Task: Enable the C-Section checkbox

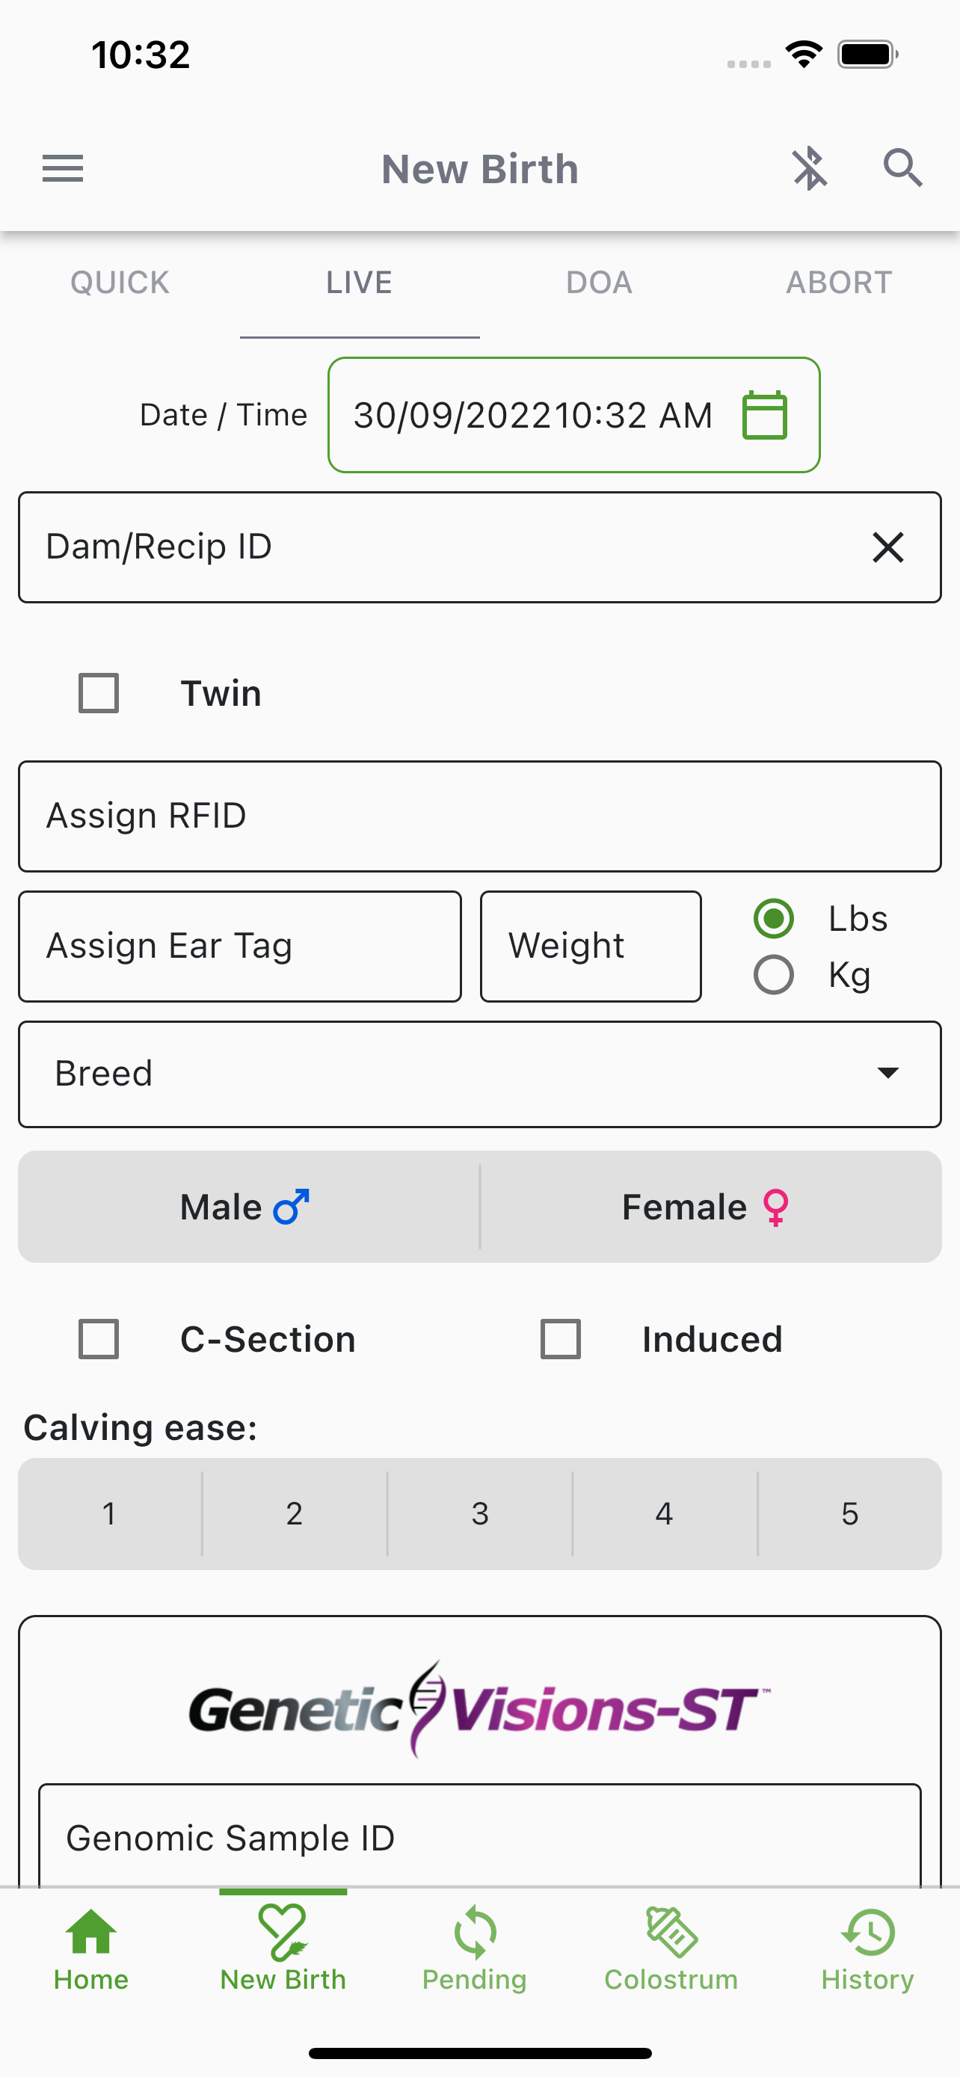Action: (99, 1339)
